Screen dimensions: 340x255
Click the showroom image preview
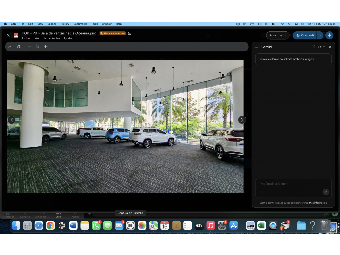[125, 126]
